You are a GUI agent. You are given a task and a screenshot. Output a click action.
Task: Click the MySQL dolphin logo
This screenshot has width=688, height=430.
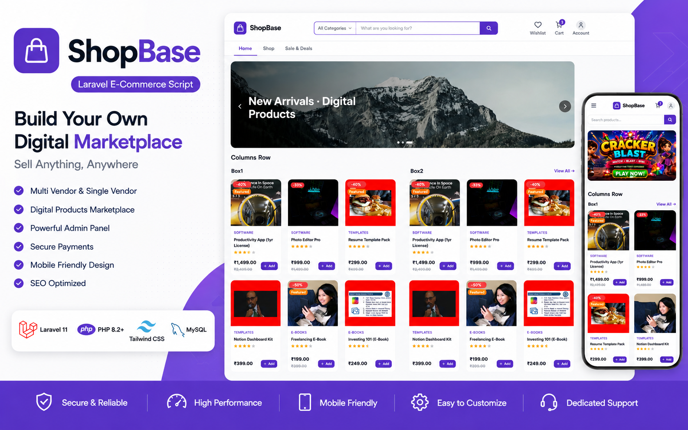(x=177, y=329)
